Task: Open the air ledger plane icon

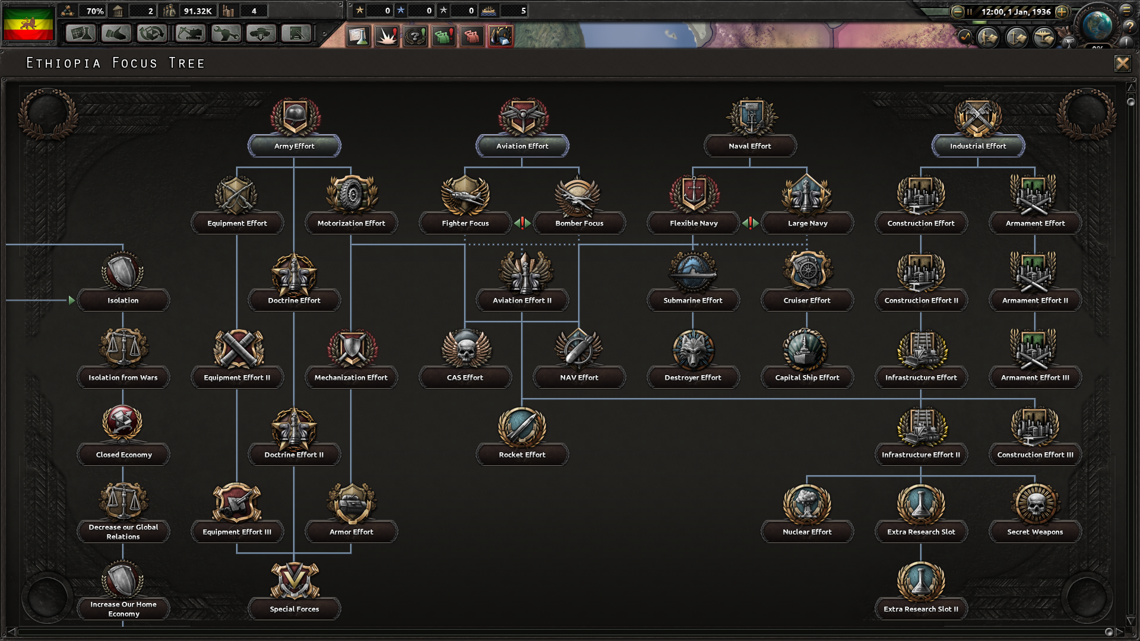Action: 1044,38
